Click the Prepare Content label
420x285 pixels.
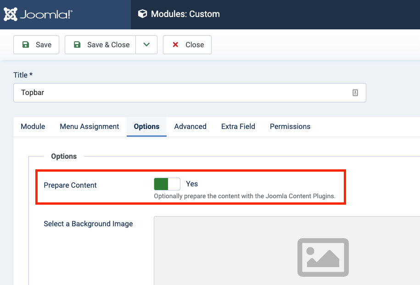pos(70,185)
